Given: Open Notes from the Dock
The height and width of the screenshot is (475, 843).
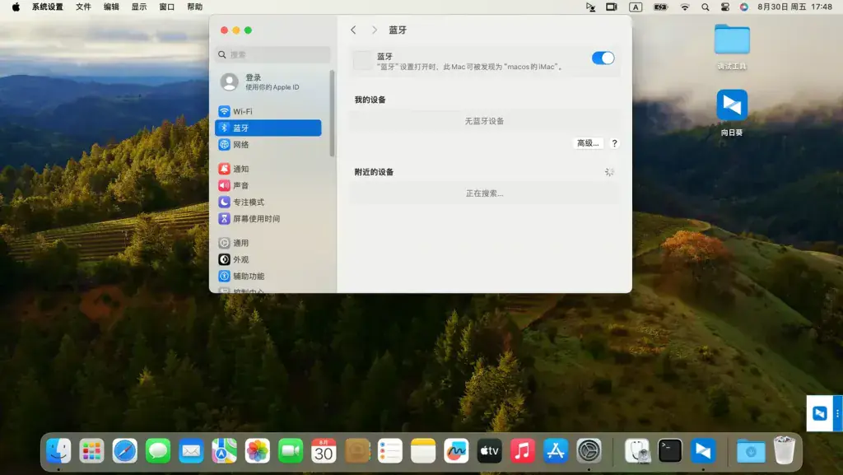Looking at the screenshot, I should pos(423,451).
